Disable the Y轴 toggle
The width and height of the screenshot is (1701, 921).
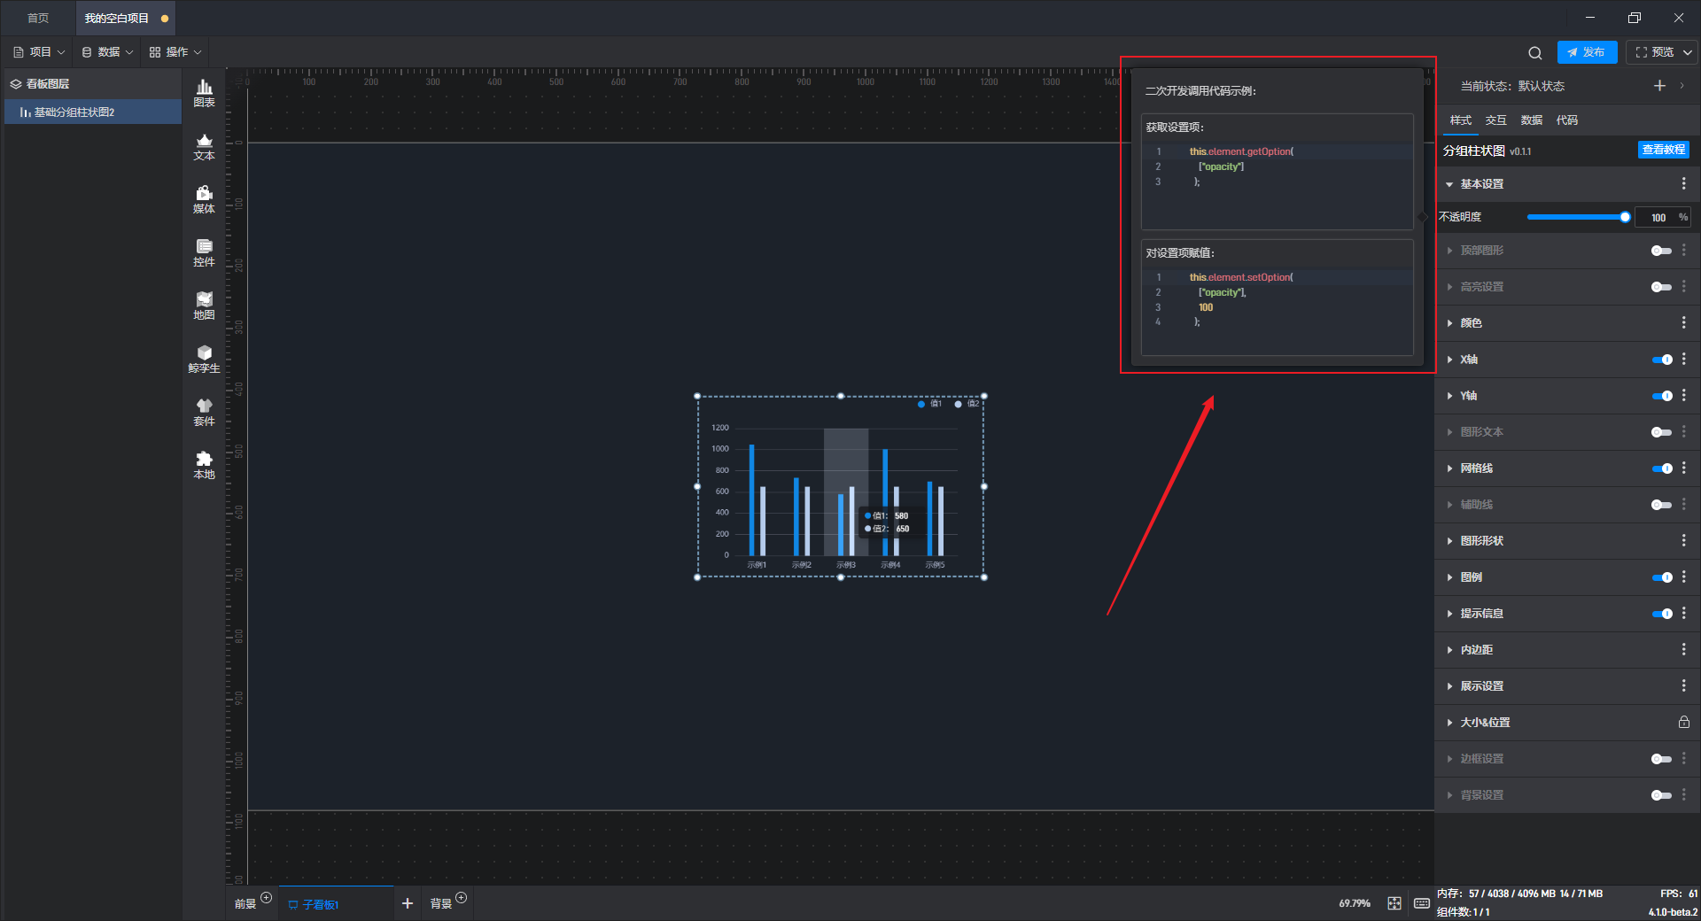coord(1662,396)
